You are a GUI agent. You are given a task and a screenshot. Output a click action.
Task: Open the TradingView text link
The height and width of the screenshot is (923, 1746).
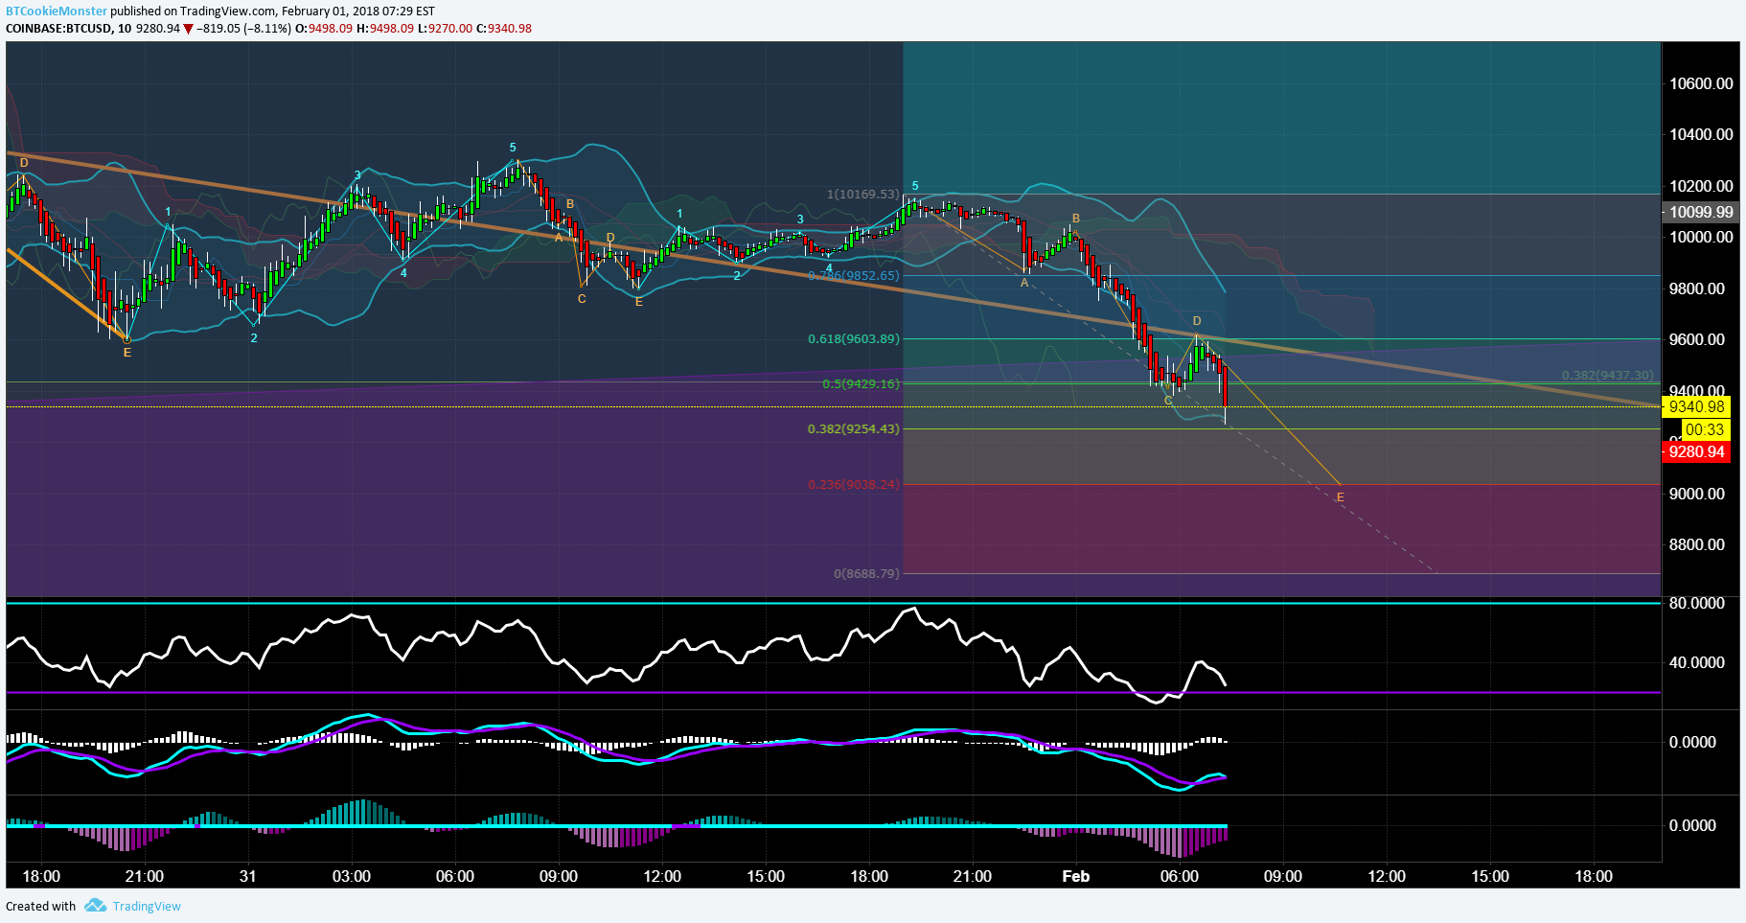coord(147,907)
